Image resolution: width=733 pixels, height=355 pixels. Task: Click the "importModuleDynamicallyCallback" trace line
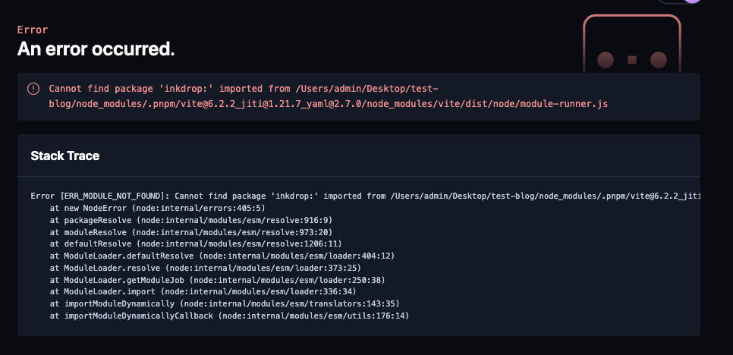(x=229, y=316)
